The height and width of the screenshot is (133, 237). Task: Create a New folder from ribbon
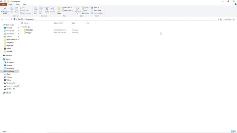[x=59, y=10]
